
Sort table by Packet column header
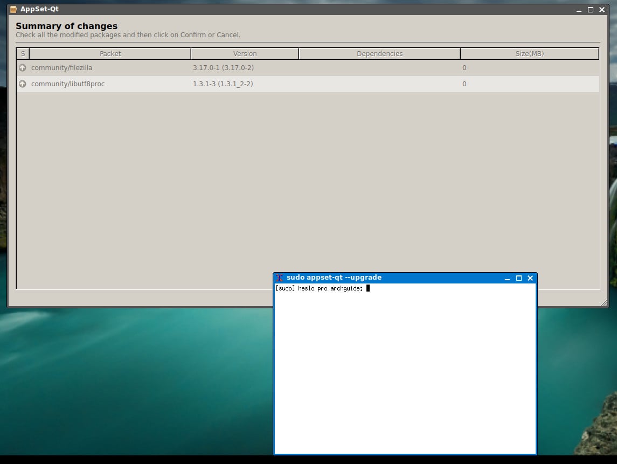point(110,53)
